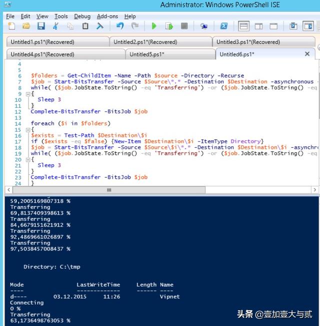Collapse the while block at line 20
Viewport: 320px width, 326px height.
(28, 160)
